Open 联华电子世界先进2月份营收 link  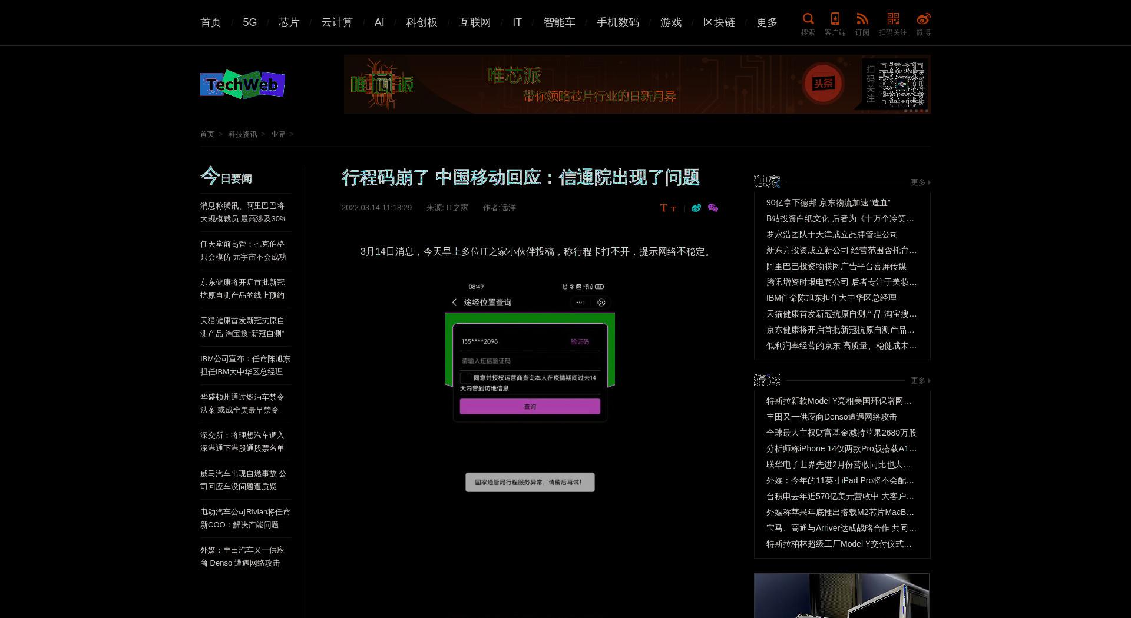(839, 464)
